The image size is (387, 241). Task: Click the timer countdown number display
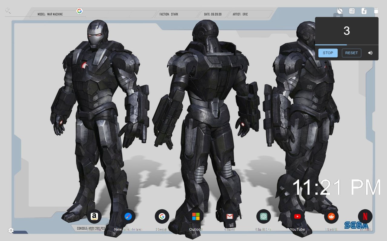pos(347,31)
